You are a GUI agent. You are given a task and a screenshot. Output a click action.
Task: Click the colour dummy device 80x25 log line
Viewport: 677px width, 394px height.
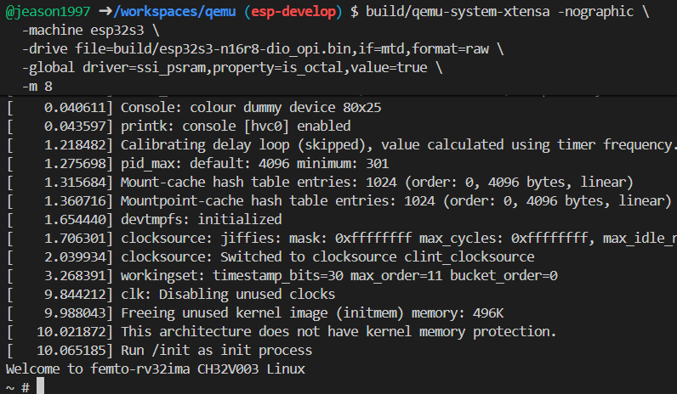pos(251,108)
